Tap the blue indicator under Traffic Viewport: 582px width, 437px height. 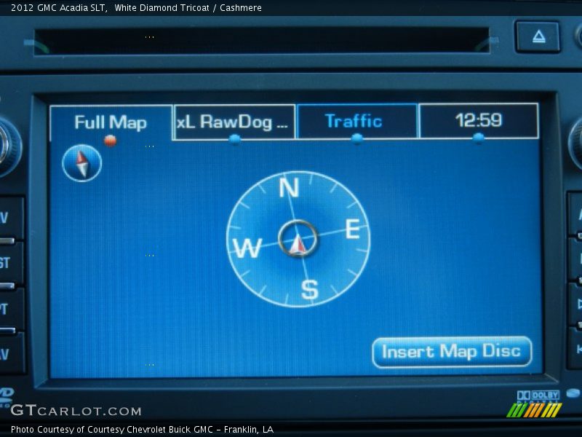pyautogui.click(x=356, y=139)
